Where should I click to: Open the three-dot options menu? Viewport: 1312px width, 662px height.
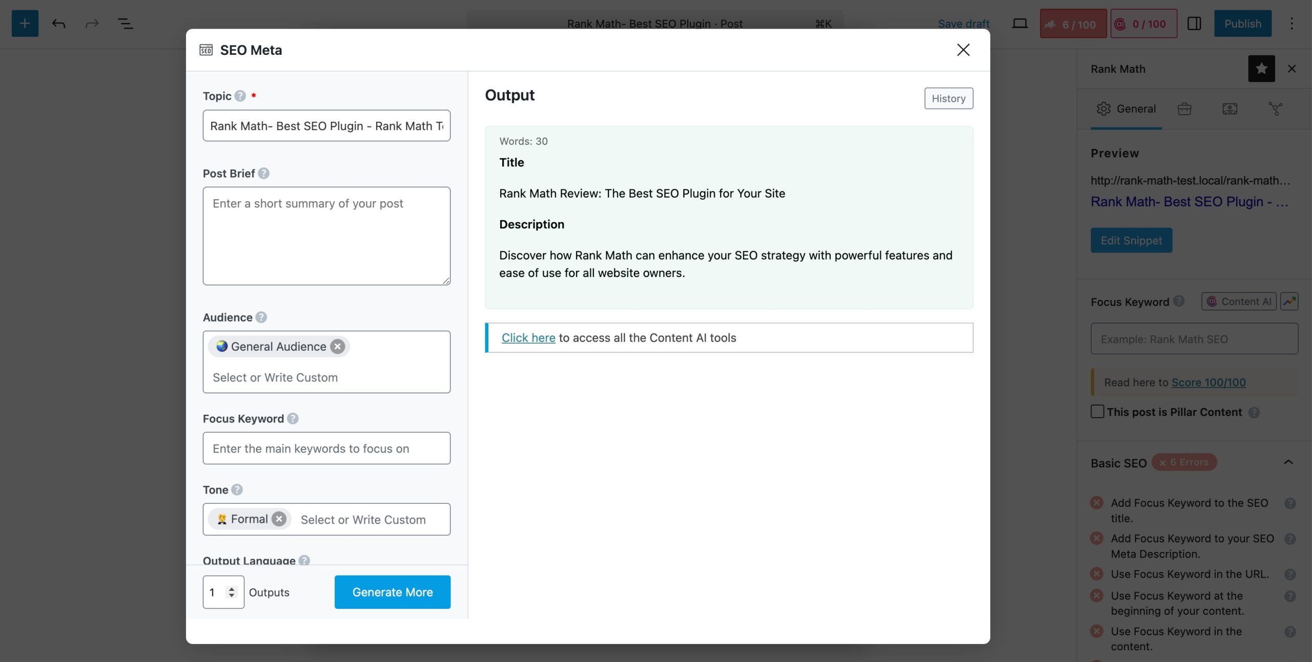point(1291,24)
